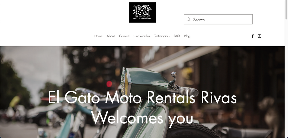Go to the Home page
Image resolution: width=288 pixels, height=138 pixels.
98,36
